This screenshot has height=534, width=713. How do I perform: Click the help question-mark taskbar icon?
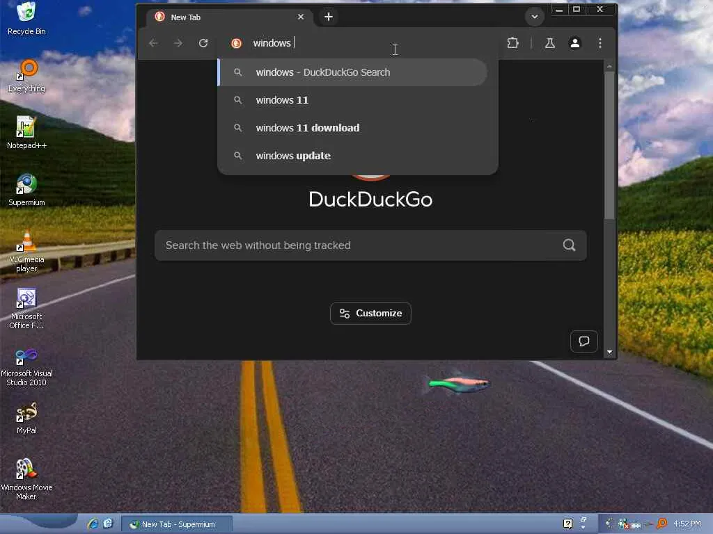tap(568, 524)
